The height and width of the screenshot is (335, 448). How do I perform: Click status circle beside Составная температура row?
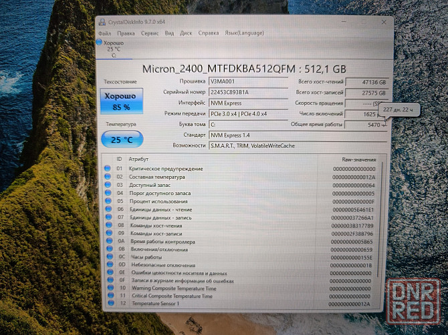pos(108,177)
